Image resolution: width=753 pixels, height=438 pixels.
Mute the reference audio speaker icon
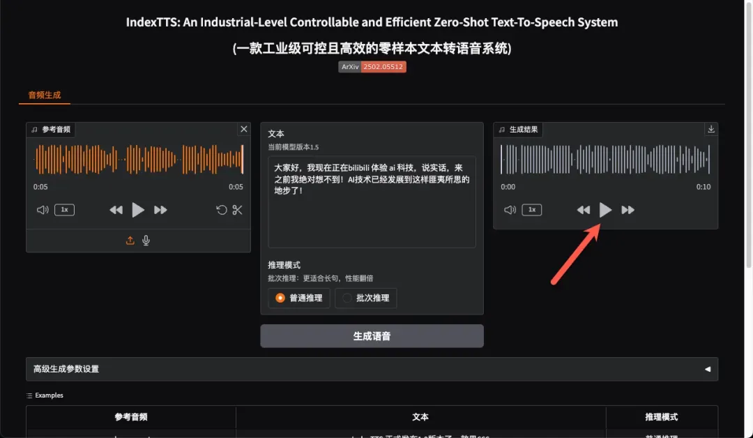pyautogui.click(x=42, y=209)
